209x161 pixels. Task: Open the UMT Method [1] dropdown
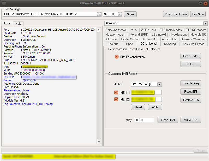tap(159, 84)
